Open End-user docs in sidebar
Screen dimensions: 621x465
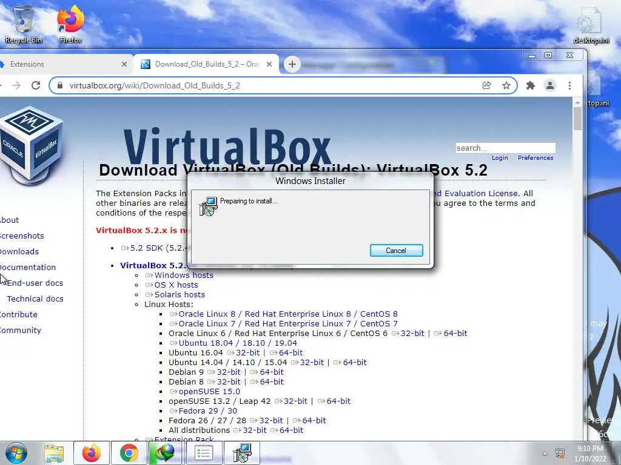(35, 283)
